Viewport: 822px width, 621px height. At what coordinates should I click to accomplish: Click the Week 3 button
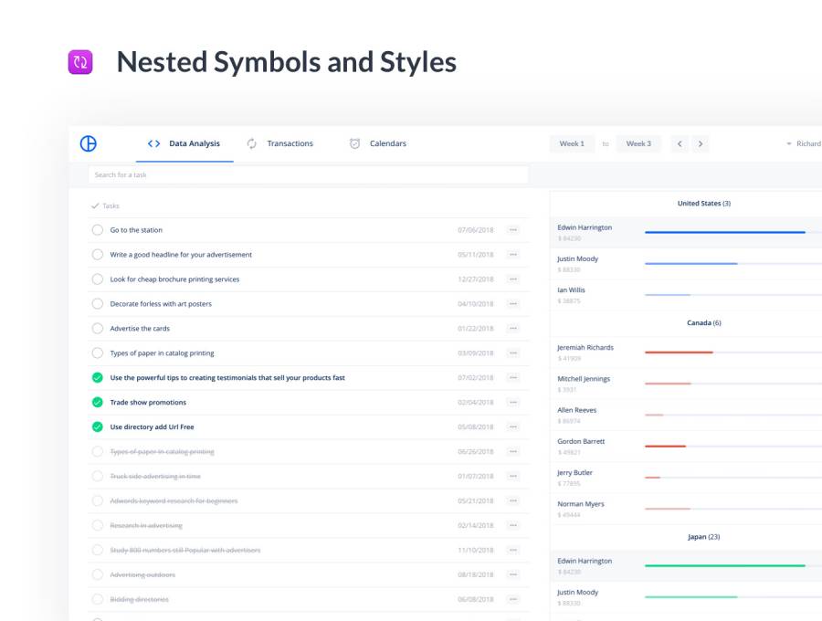coord(638,143)
